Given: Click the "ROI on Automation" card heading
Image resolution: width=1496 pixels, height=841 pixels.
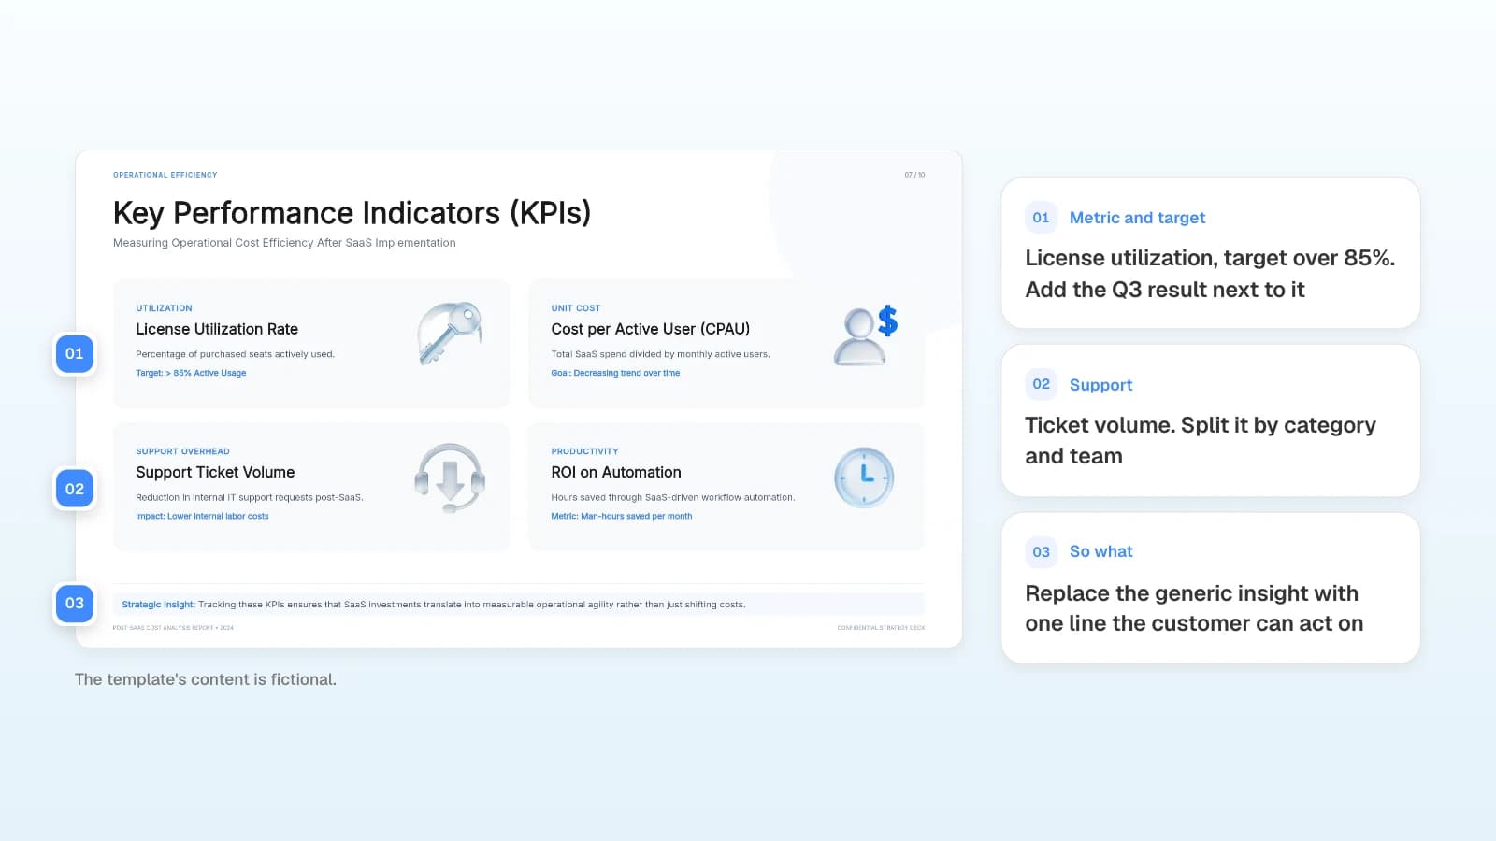Looking at the screenshot, I should click(616, 473).
